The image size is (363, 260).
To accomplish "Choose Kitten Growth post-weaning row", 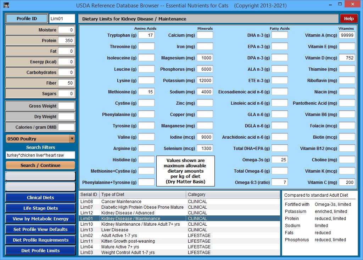I will (x=128, y=241).
